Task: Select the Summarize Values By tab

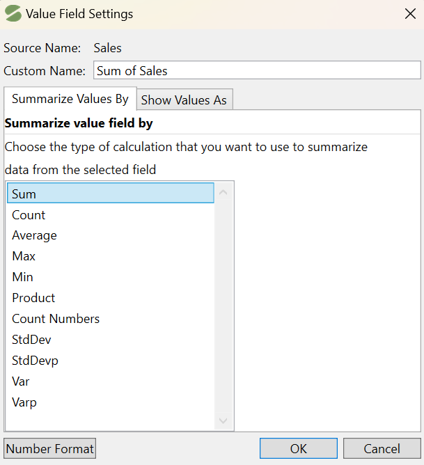Action: (70, 99)
